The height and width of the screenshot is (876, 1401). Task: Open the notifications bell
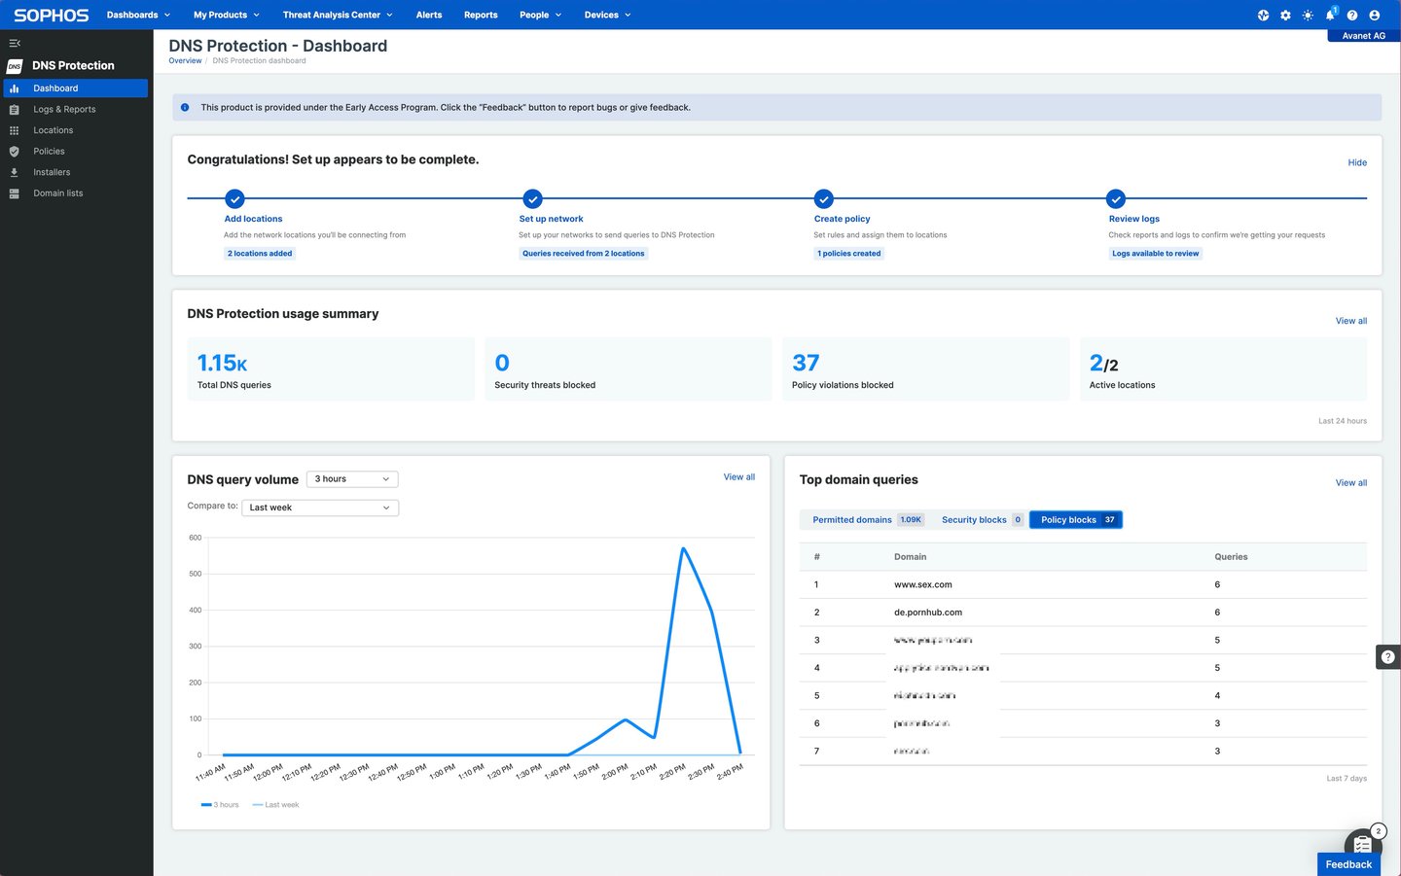pos(1330,15)
